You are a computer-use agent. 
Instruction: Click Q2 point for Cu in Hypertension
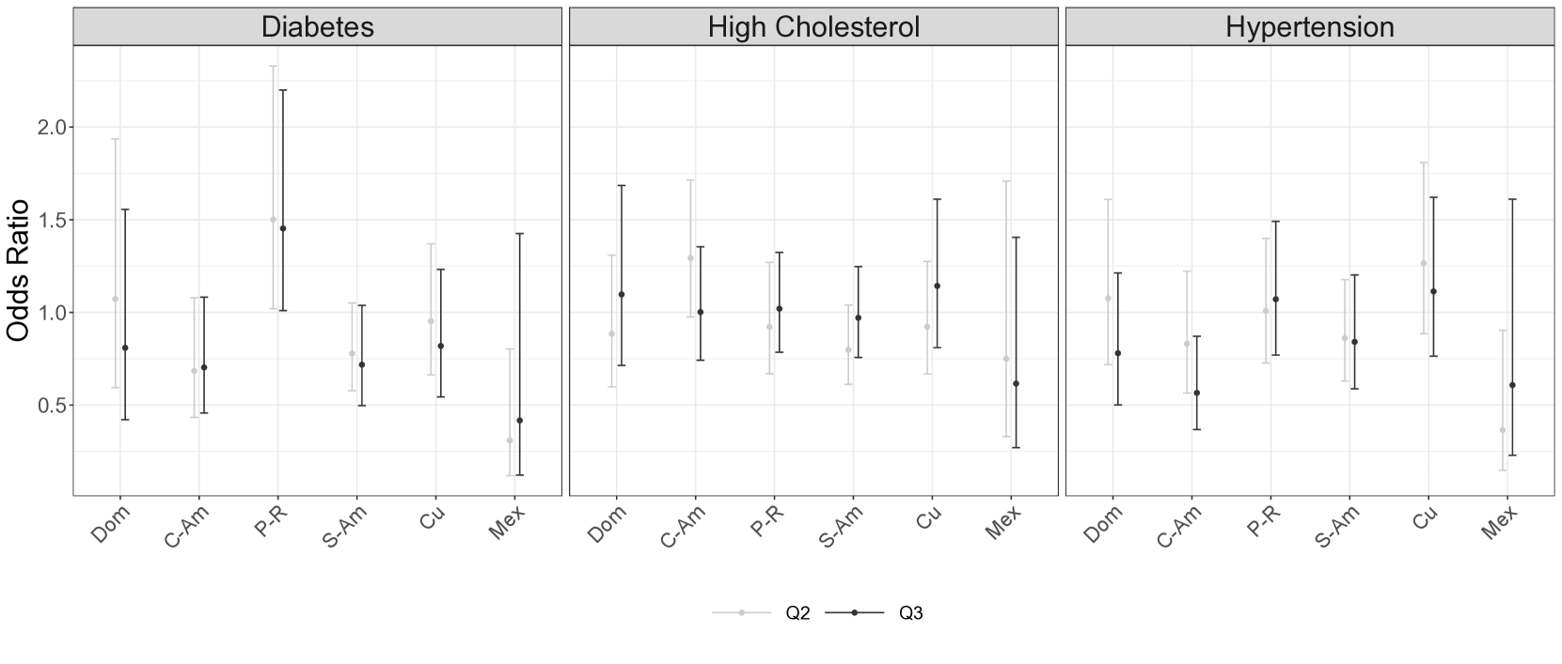(x=1424, y=264)
